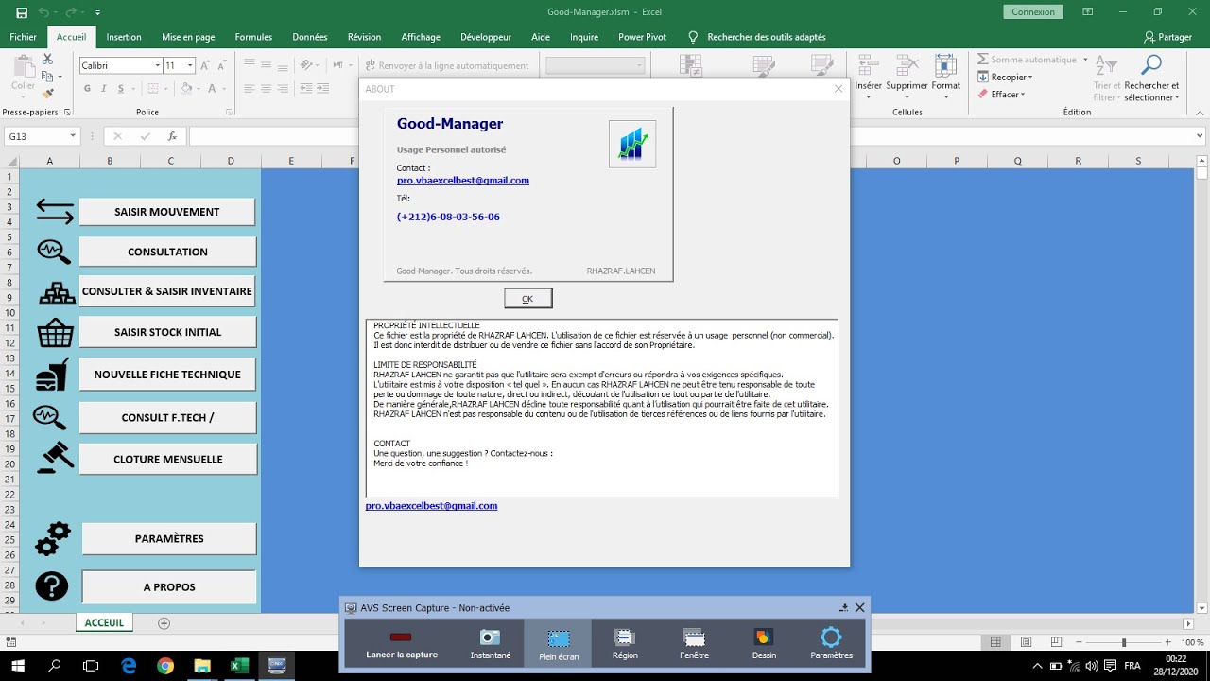Click the gears icon beside PARAMÈTRES
The image size is (1210, 681).
tap(53, 539)
